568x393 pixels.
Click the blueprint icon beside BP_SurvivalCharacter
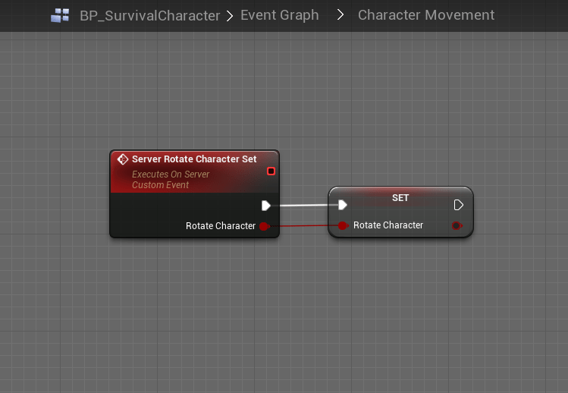[60, 15]
